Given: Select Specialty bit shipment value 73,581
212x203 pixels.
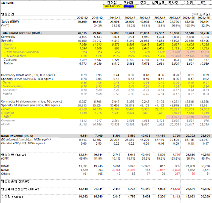Looking at the screenshot, I should [204, 105].
